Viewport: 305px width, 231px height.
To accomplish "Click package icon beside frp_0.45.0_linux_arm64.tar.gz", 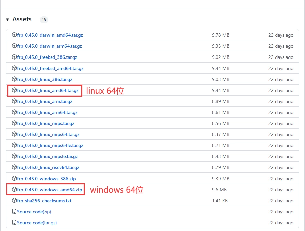I will click(14, 112).
